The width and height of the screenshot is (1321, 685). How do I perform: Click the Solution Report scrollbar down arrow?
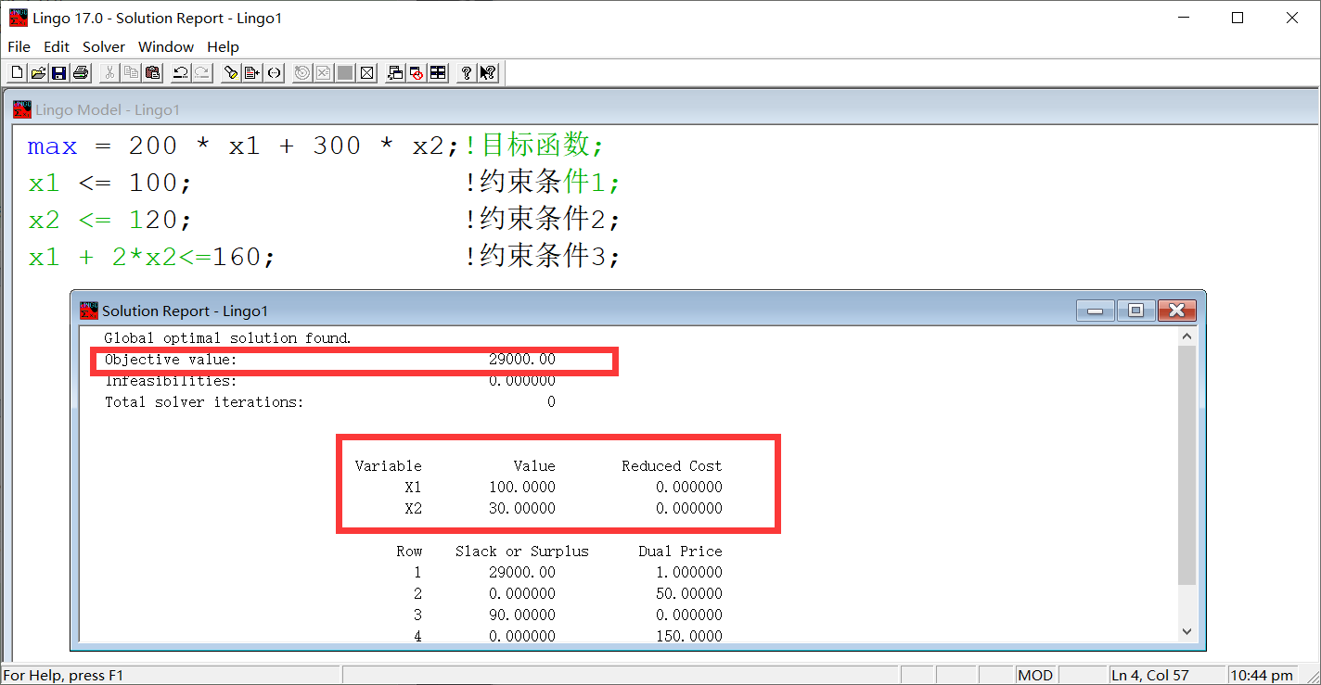point(1186,630)
